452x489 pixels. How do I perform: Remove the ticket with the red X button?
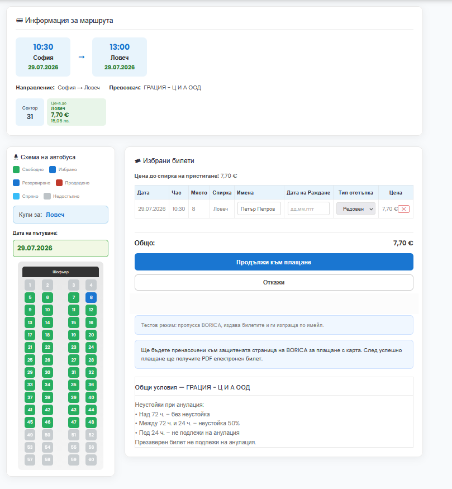(x=403, y=209)
